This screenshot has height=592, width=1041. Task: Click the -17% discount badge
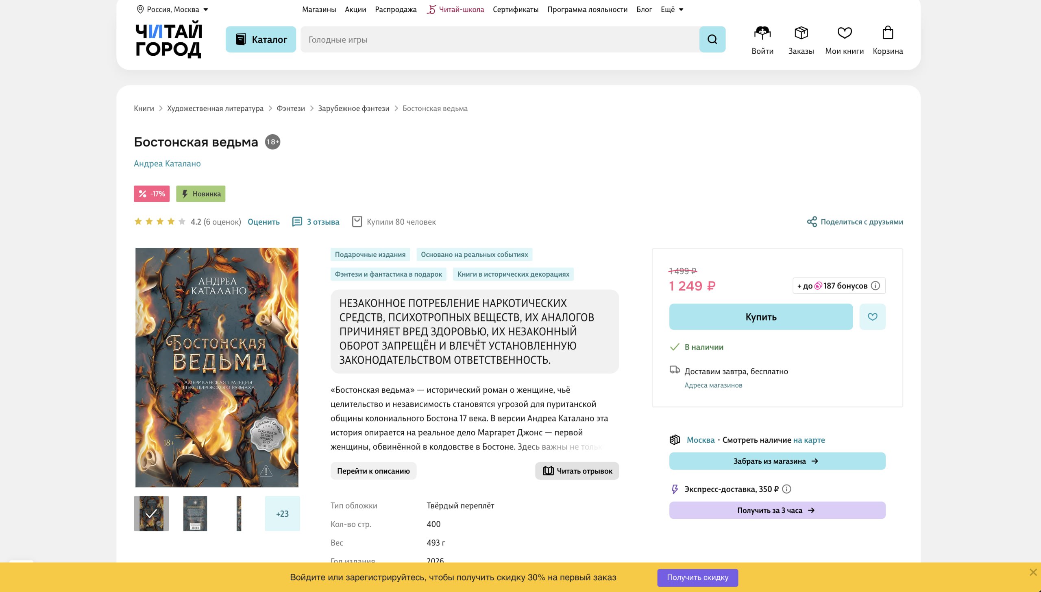coord(152,194)
